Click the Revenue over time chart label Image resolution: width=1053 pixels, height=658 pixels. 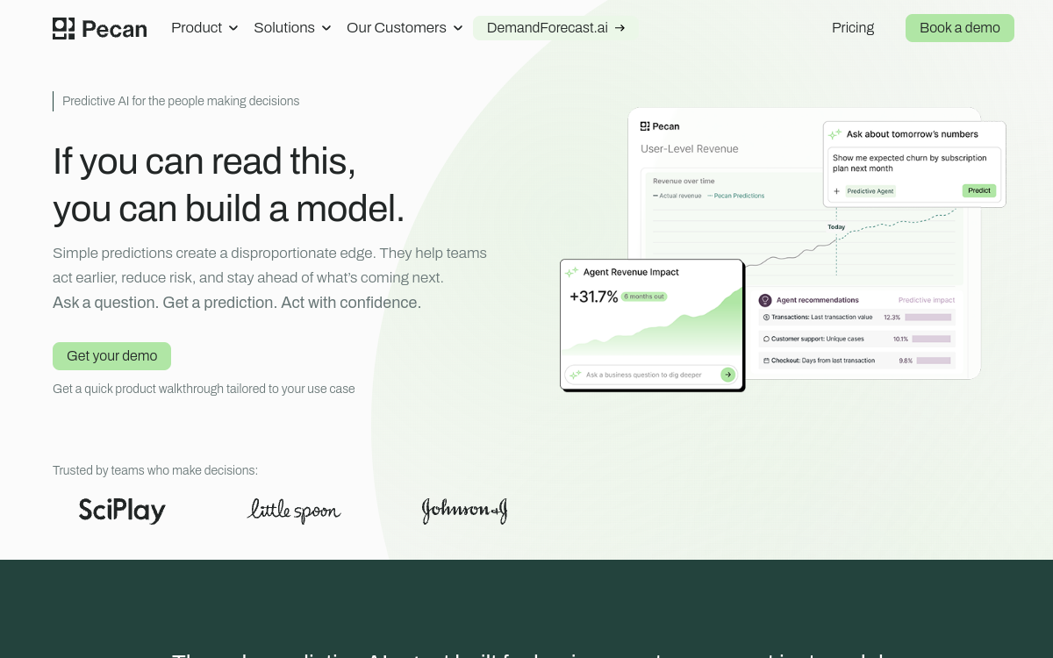pos(684,182)
